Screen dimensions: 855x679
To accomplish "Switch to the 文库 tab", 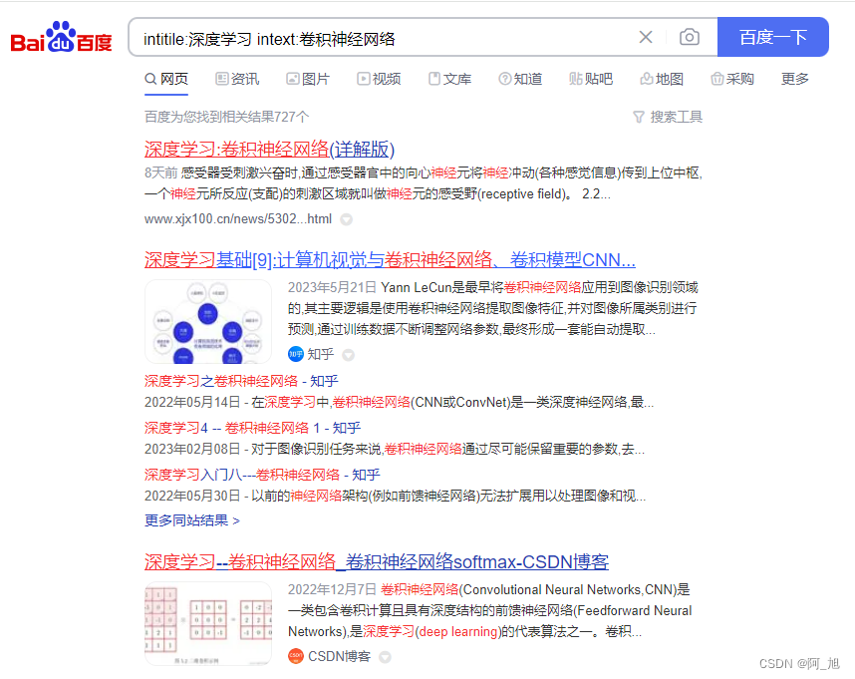I will click(x=449, y=79).
